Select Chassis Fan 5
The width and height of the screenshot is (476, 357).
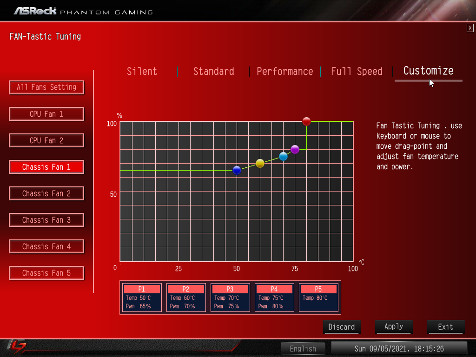pos(46,273)
